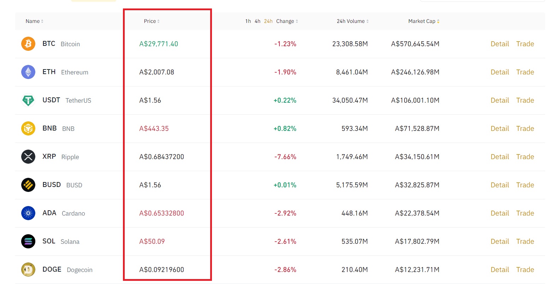Sort by Market Cap column arrows
Screen dimensions: 550x284
click(x=438, y=21)
